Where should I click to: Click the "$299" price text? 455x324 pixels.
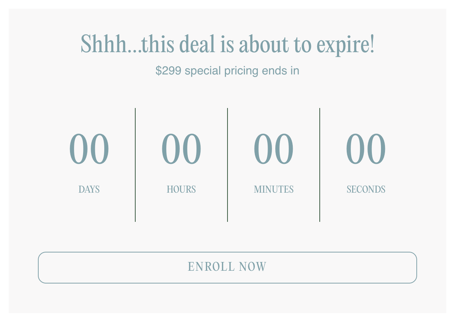click(168, 70)
